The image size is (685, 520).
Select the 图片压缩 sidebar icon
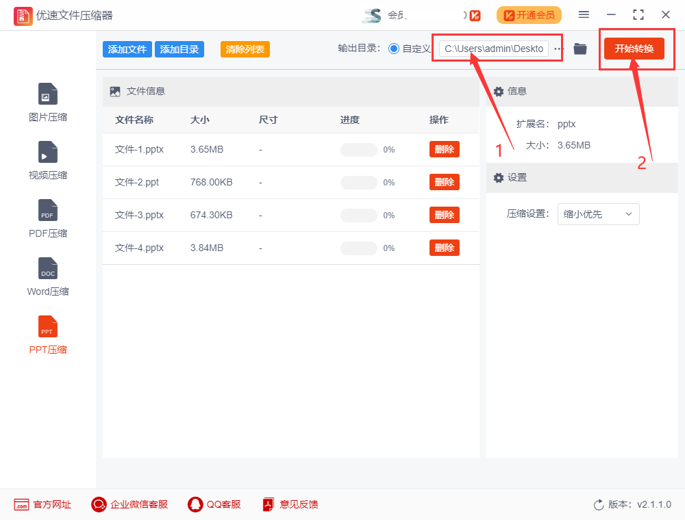(47, 101)
